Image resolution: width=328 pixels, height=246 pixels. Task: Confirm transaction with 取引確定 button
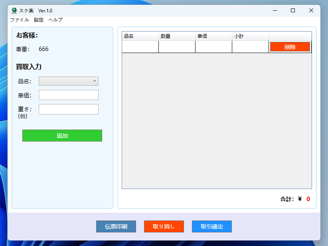tap(212, 226)
